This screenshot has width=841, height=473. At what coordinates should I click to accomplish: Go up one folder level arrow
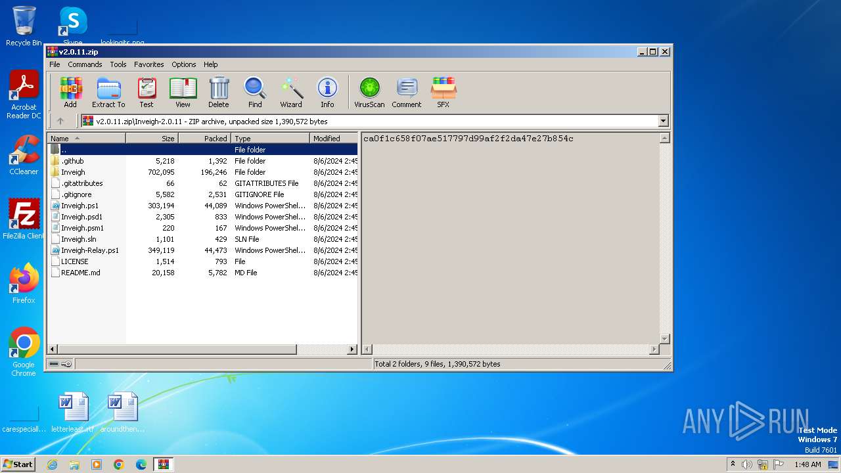60,121
